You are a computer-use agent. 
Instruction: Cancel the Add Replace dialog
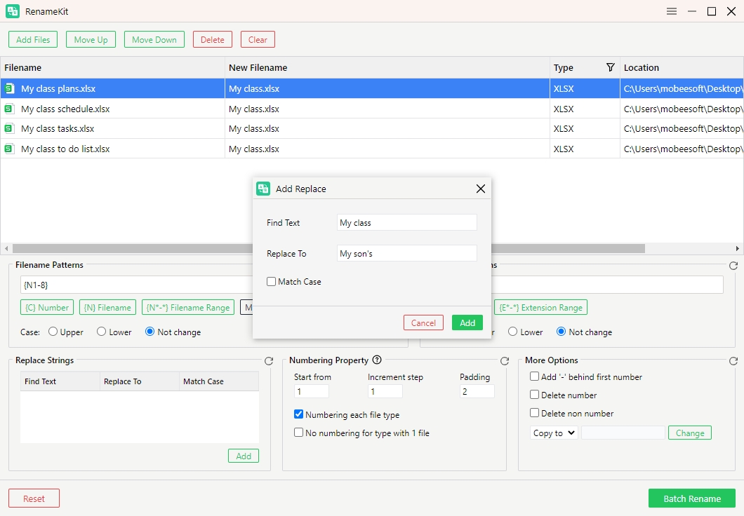pyautogui.click(x=423, y=322)
